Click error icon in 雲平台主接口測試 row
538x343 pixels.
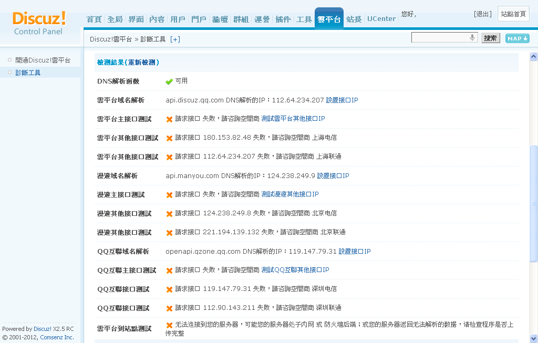169,119
